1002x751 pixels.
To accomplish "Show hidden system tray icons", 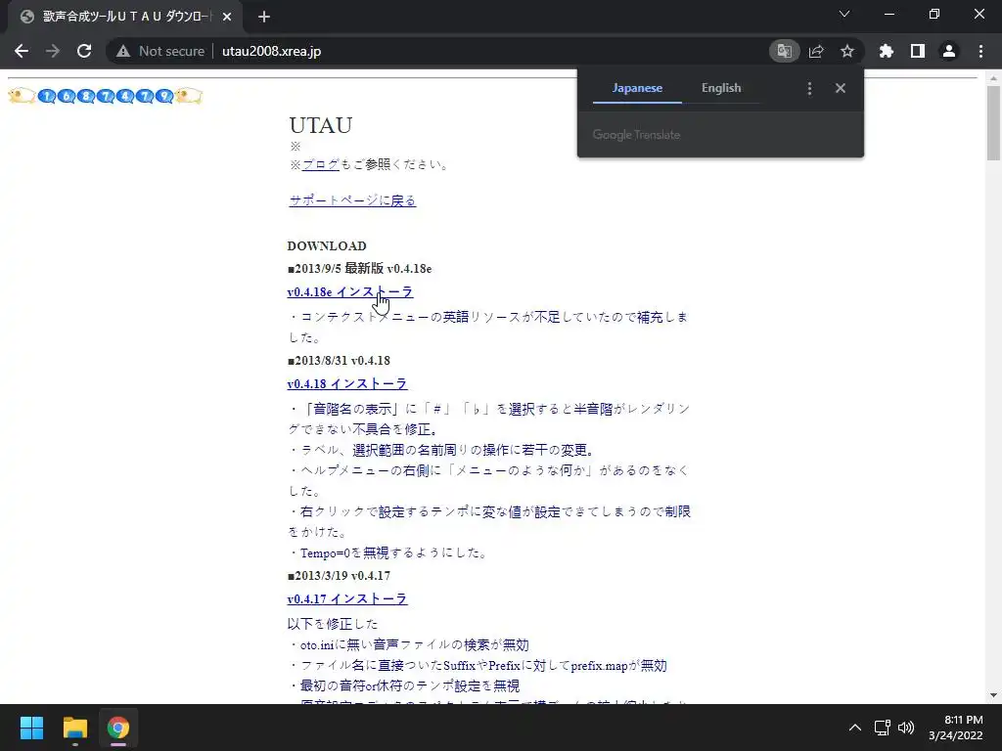I will click(x=855, y=728).
